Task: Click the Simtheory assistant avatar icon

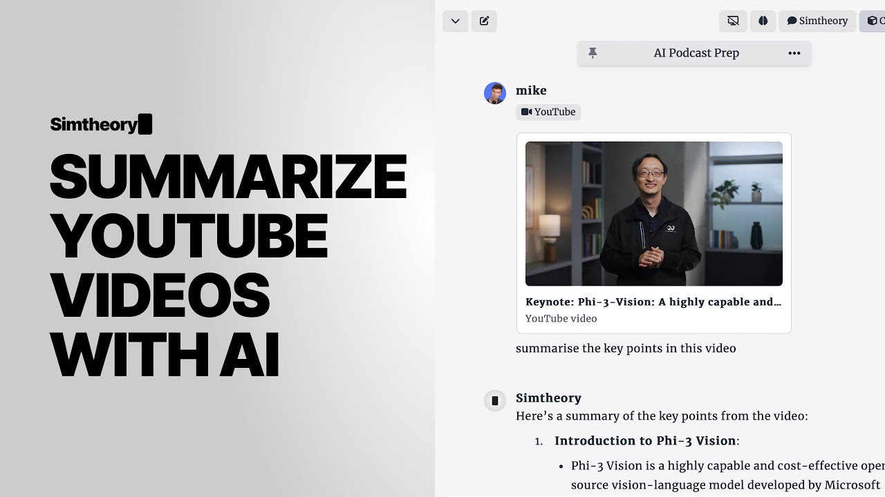Action: 495,400
